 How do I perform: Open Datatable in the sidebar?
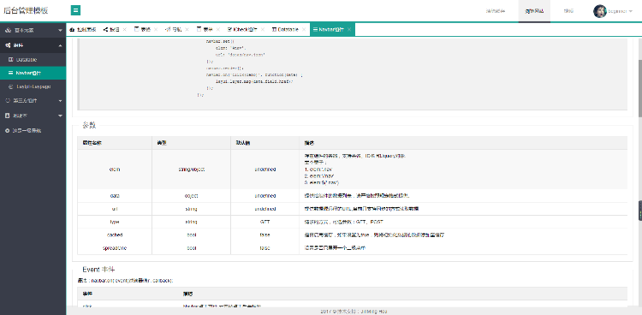click(x=33, y=59)
